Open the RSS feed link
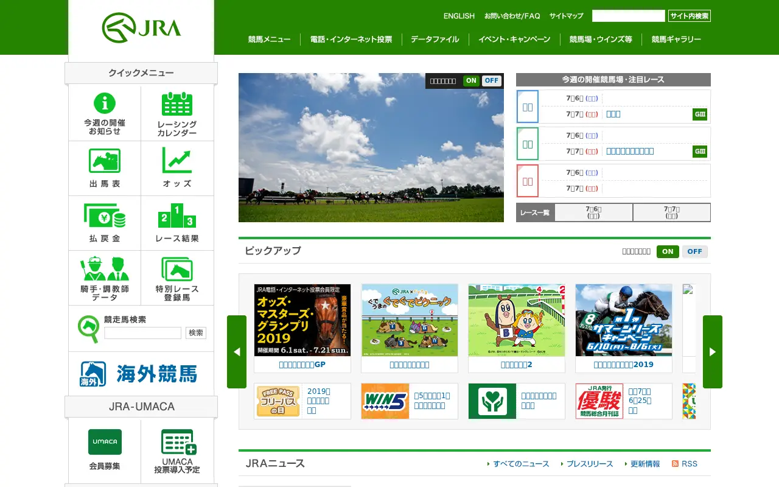Image resolution: width=779 pixels, height=487 pixels. (x=685, y=464)
